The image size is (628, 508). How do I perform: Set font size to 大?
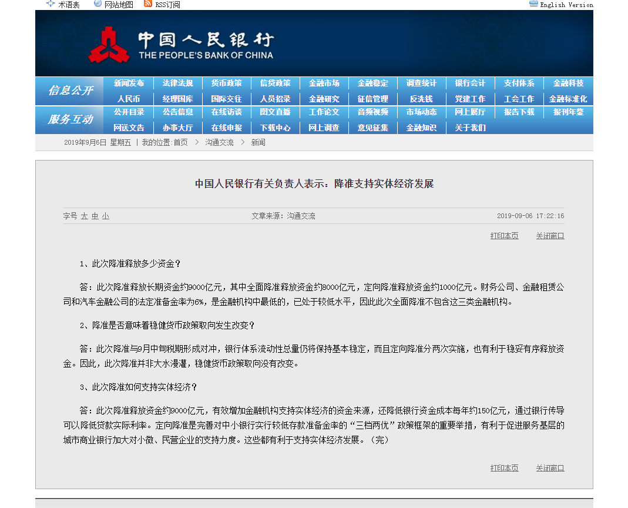85,216
